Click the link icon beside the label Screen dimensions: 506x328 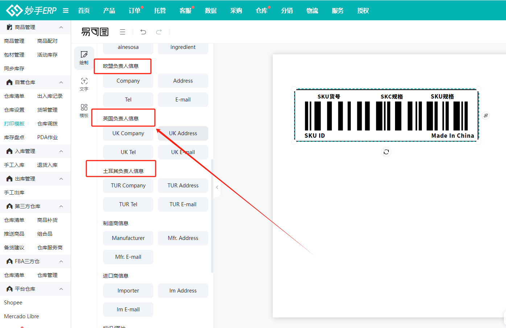[x=486, y=116]
